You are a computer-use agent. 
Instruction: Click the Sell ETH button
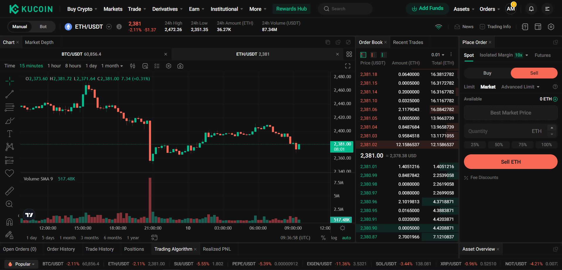coord(511,162)
